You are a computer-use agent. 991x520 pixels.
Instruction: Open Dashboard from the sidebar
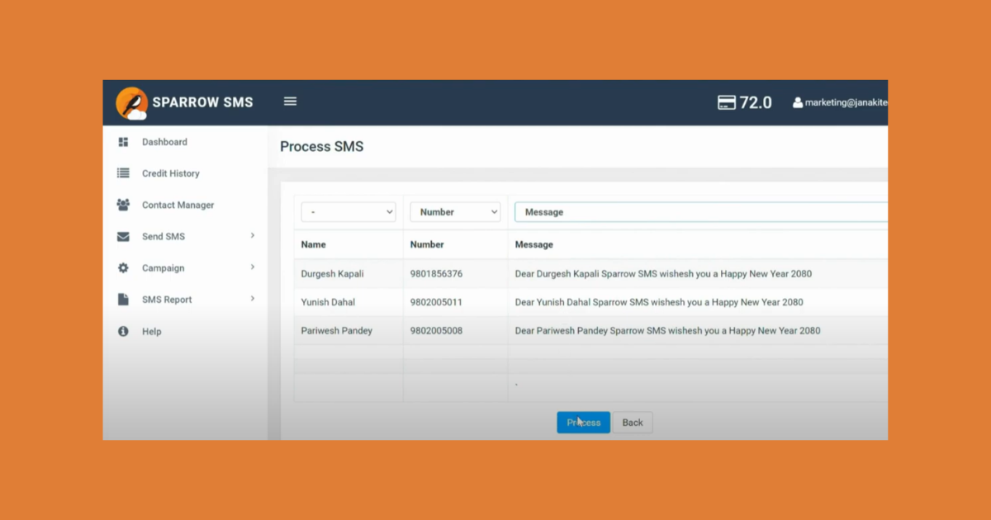[x=164, y=142]
